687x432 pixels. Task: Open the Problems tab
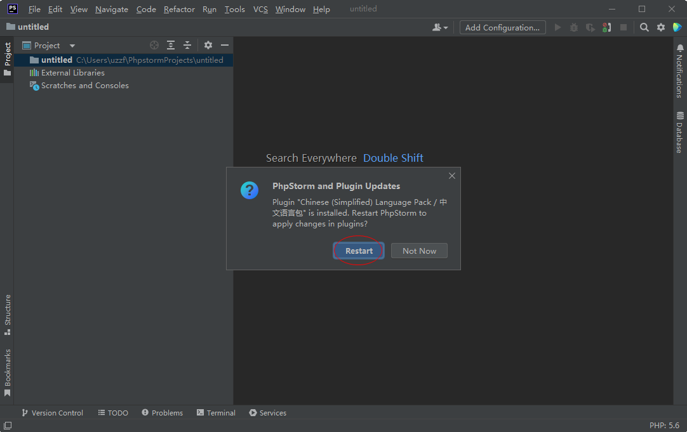[162, 413]
